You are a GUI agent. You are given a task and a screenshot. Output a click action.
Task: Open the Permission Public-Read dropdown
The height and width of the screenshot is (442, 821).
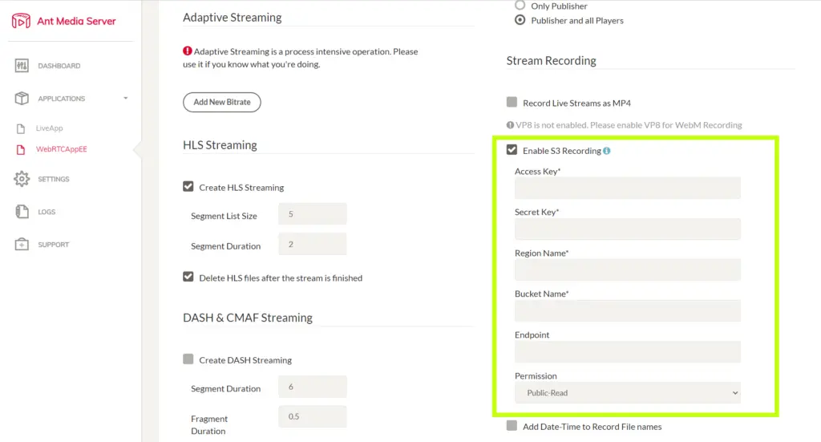tap(627, 393)
